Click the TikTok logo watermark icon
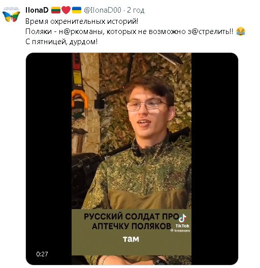 182,218
